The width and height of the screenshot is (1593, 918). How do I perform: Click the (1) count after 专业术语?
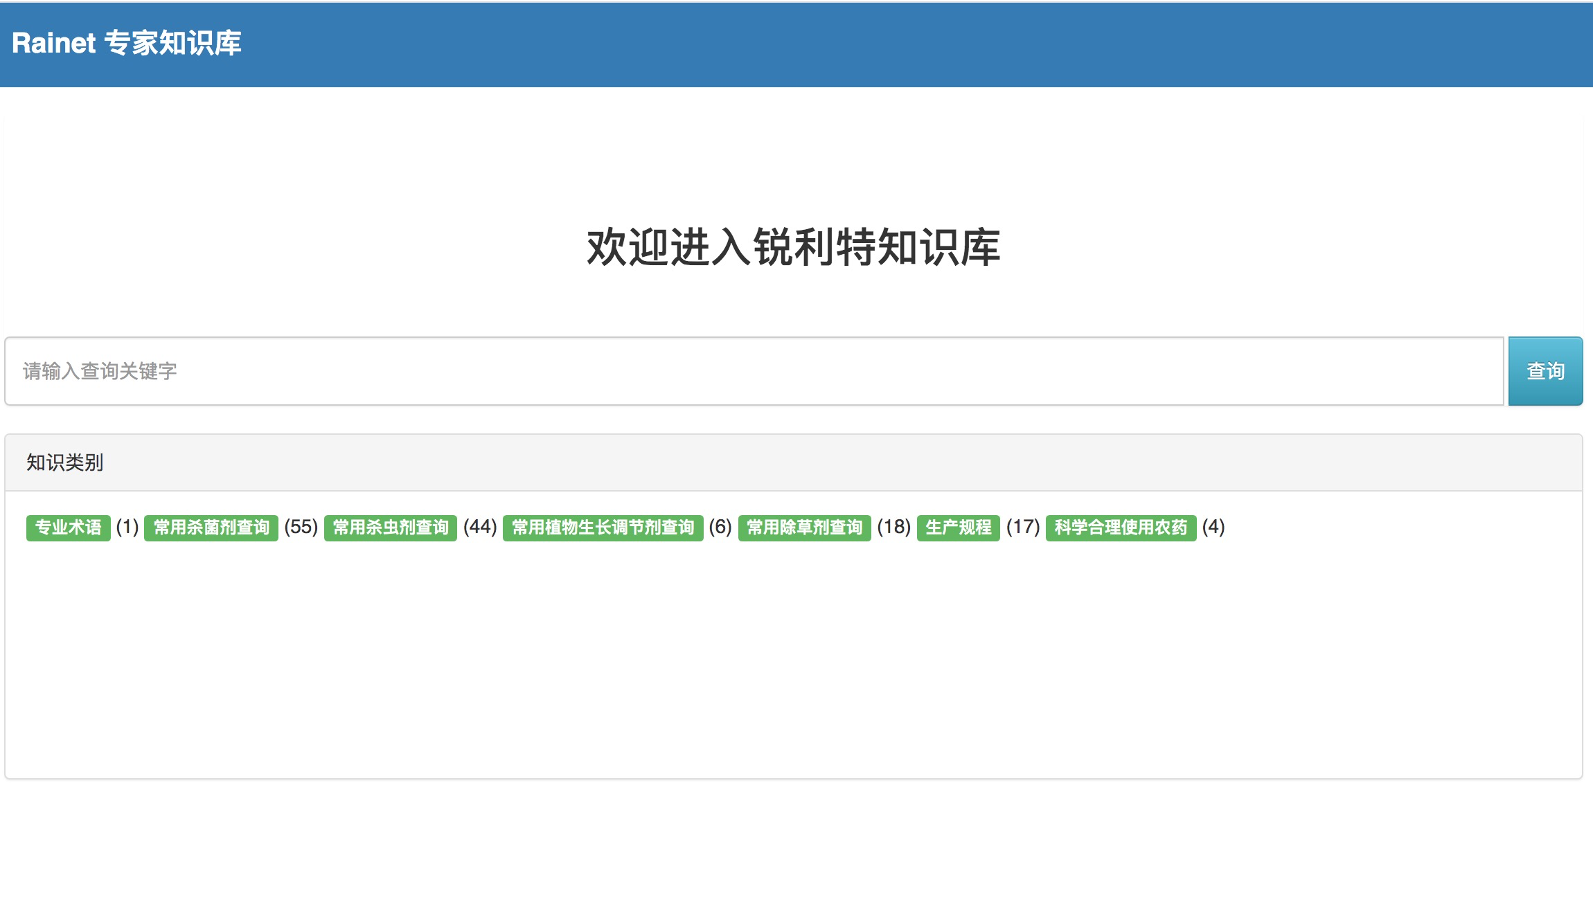(x=127, y=527)
